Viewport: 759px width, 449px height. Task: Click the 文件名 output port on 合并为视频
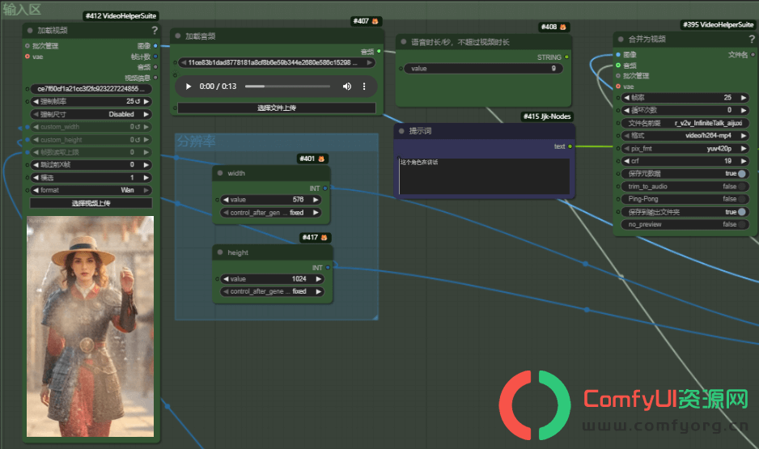point(753,55)
